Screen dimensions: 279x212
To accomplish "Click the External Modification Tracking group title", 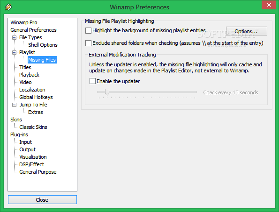I will click(x=122, y=55).
